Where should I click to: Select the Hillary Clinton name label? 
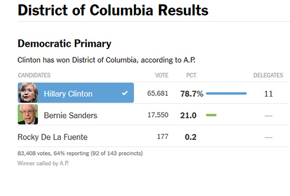tap(68, 94)
